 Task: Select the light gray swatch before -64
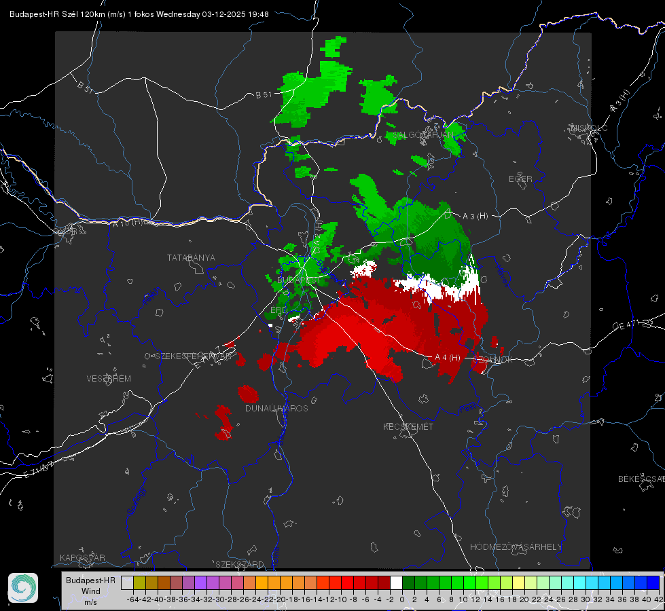coord(127,582)
